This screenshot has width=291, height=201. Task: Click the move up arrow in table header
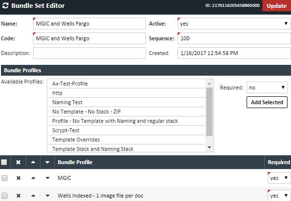(33, 162)
